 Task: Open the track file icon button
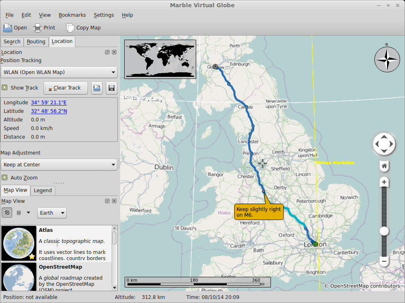[x=97, y=88]
